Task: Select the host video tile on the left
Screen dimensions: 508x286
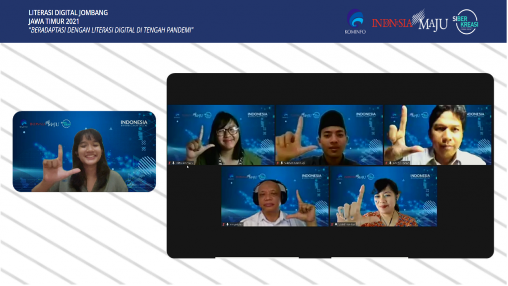Action: tap(84, 151)
